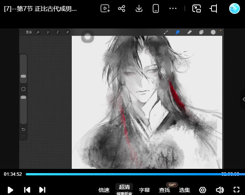Screen dimensions: 245x195
Task: Open the Procreate layers panel
Action: [x=201, y=32]
